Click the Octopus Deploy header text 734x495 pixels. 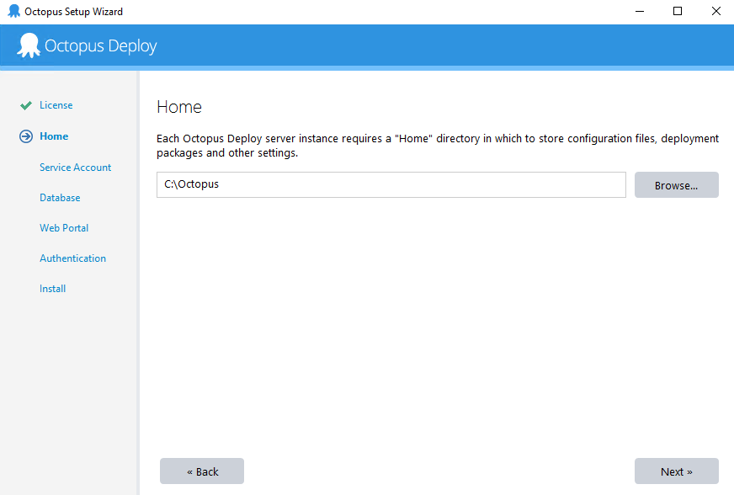(100, 45)
